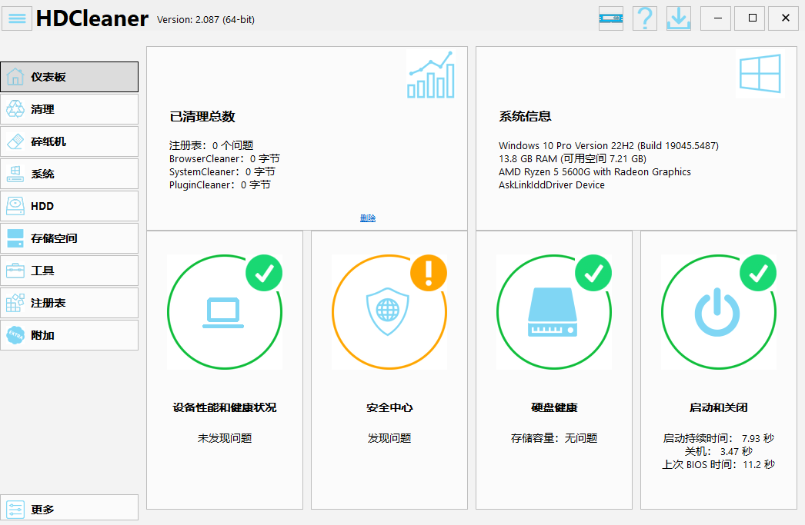Click the 启动持续时间 7.93 秒 line
This screenshot has width=805, height=525.
point(718,438)
